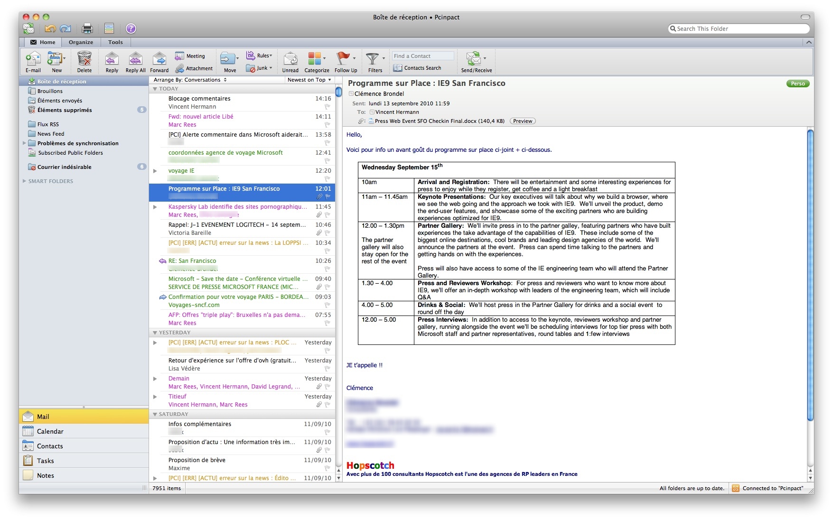Click presence box beside Clémence Brondel

[x=351, y=94]
